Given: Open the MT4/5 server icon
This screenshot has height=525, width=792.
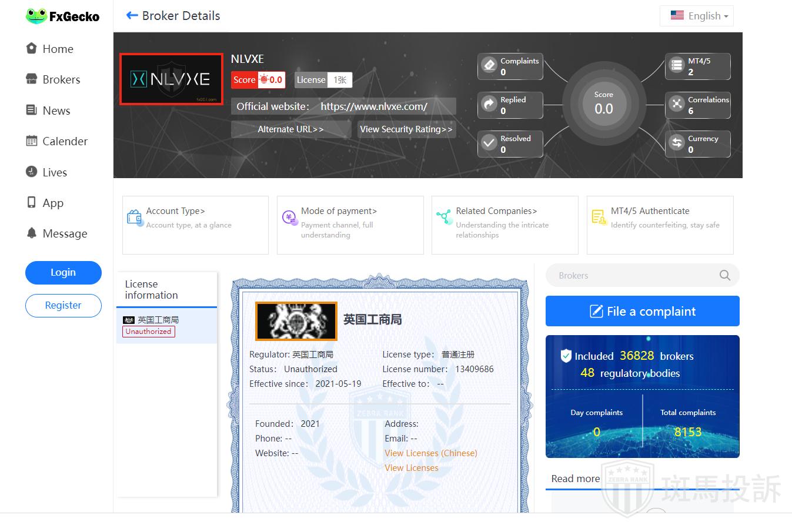Looking at the screenshot, I should tap(677, 65).
